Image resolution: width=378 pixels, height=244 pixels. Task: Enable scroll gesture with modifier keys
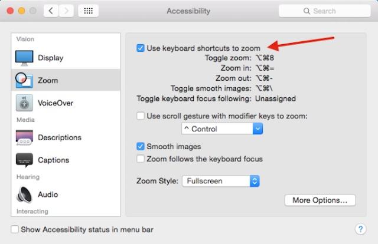(141, 116)
